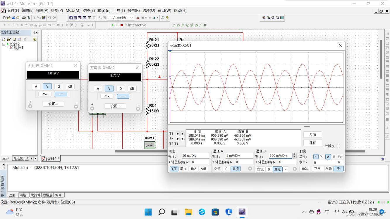Click the New file icon
Image resolution: width=390 pixels, height=219 pixels.
click(4, 18)
